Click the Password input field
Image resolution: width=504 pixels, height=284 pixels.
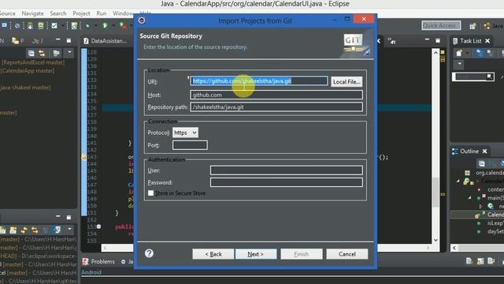pos(287,182)
